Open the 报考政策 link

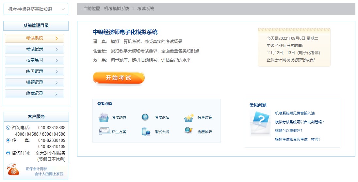point(205,117)
